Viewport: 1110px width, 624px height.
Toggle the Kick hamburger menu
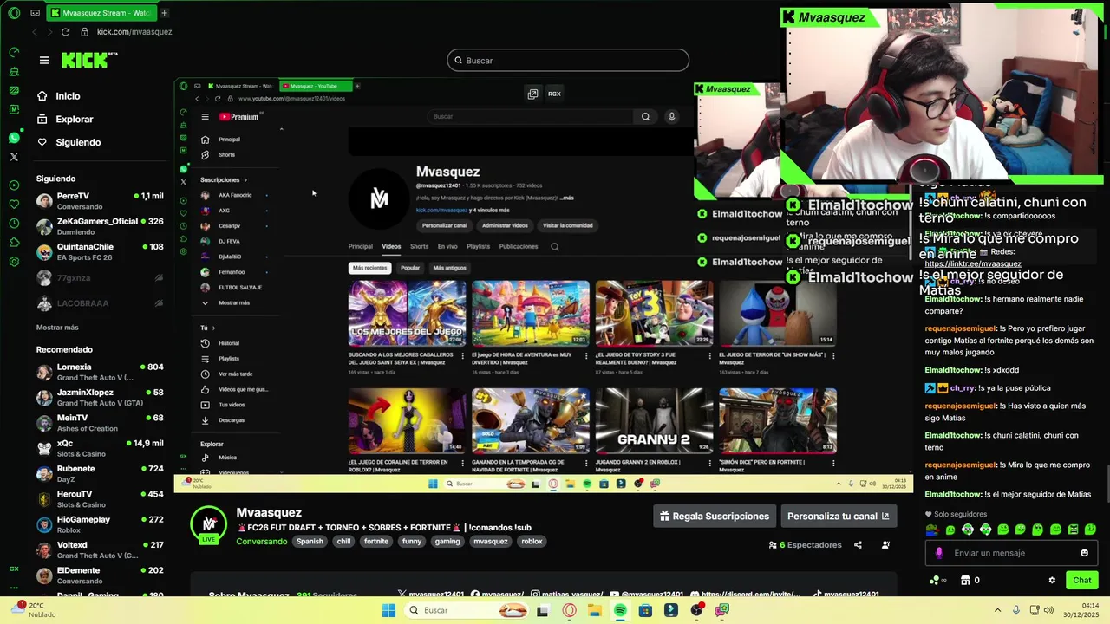44,60
